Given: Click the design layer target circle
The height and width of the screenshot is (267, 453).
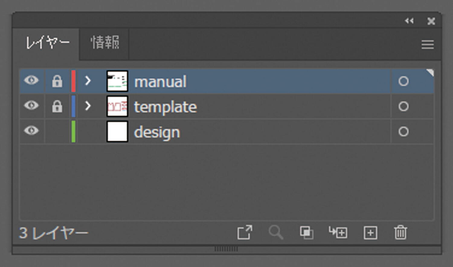Looking at the screenshot, I should coord(403,132).
